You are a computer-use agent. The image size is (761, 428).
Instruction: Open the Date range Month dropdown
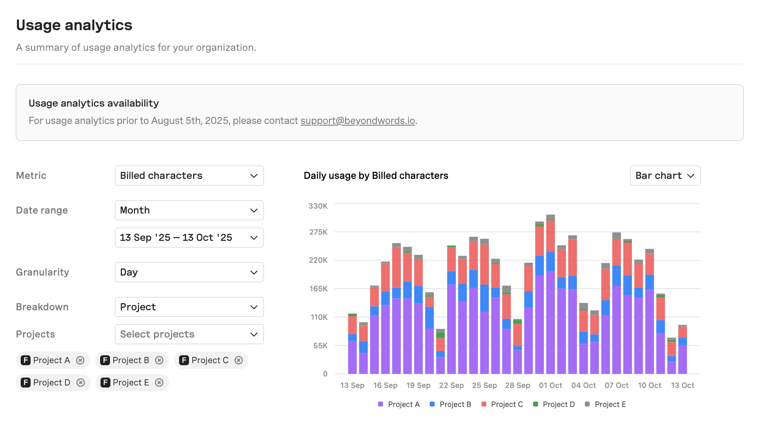(189, 210)
